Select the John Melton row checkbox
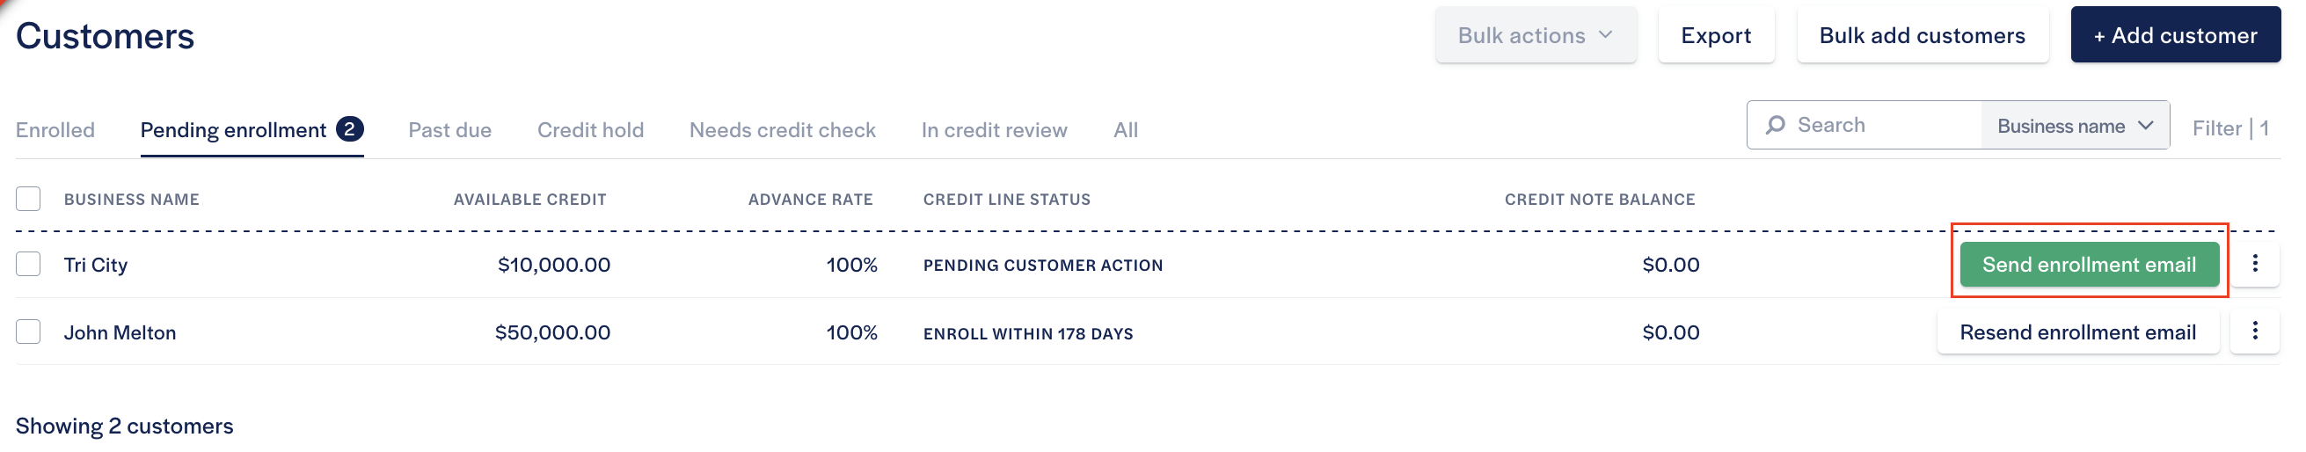 (x=28, y=332)
